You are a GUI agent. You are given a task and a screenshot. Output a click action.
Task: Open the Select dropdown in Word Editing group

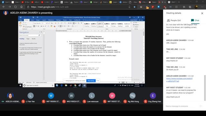pyautogui.click(x=136, y=27)
